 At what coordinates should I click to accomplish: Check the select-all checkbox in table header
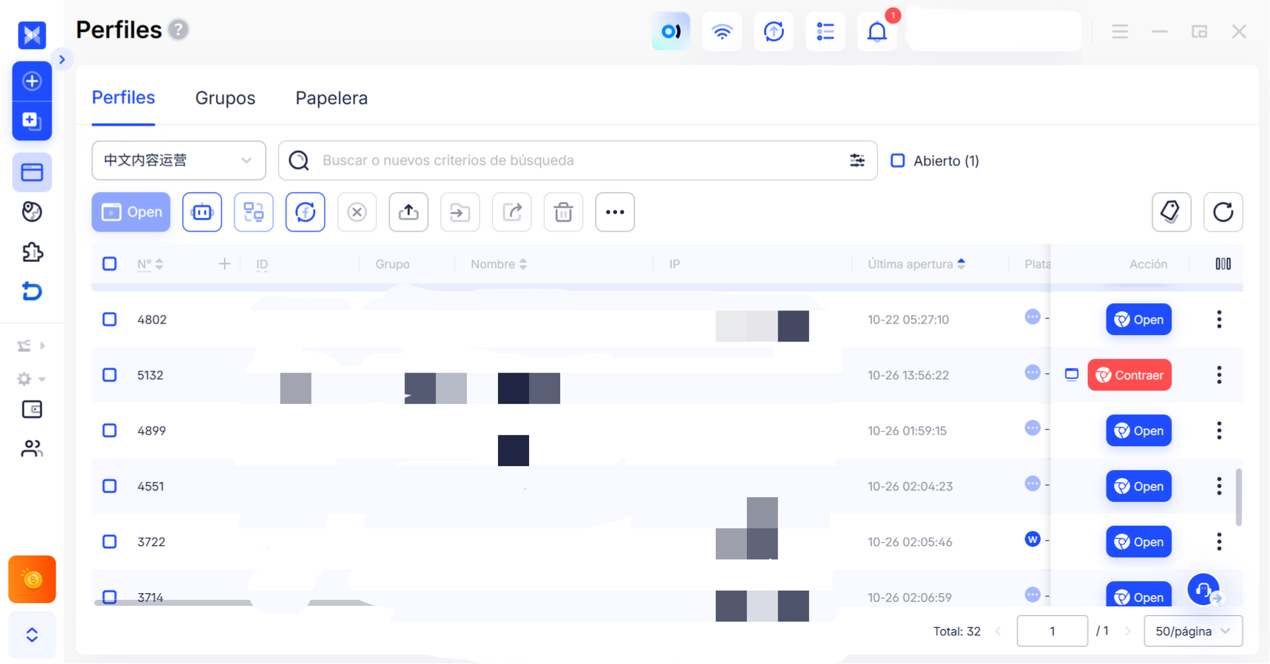[110, 264]
